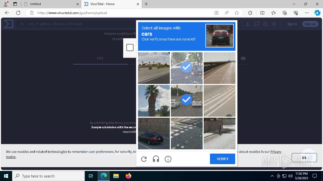
Task: Open captcha help info icon
Action: pyautogui.click(x=168, y=159)
